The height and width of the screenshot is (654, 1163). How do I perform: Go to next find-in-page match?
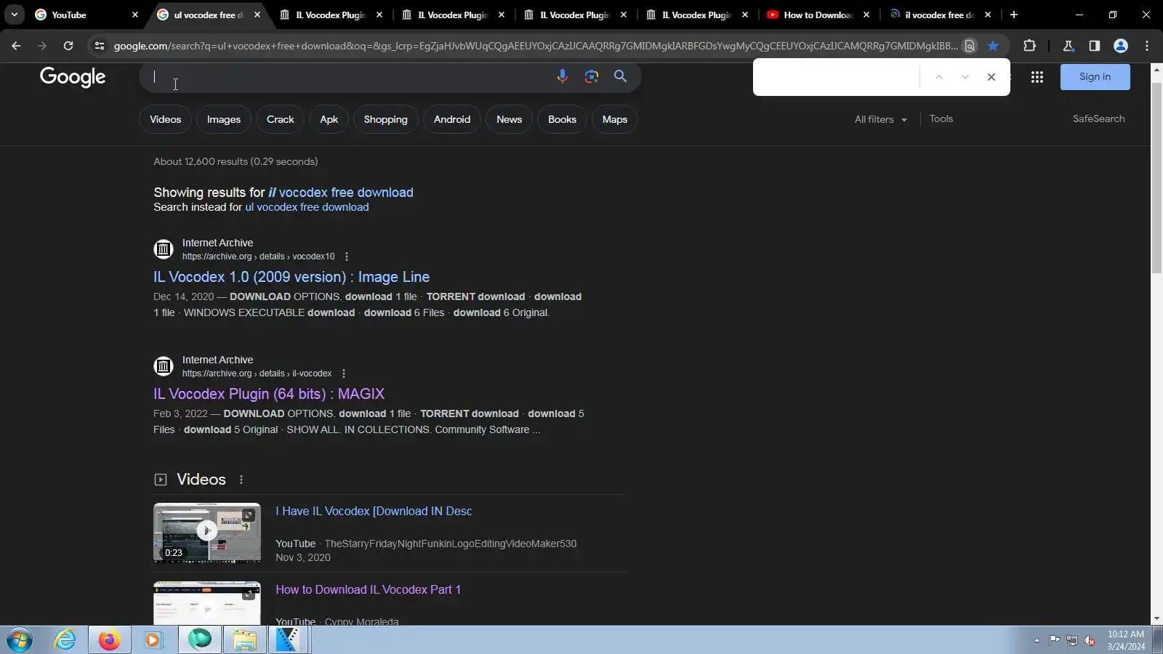click(965, 77)
